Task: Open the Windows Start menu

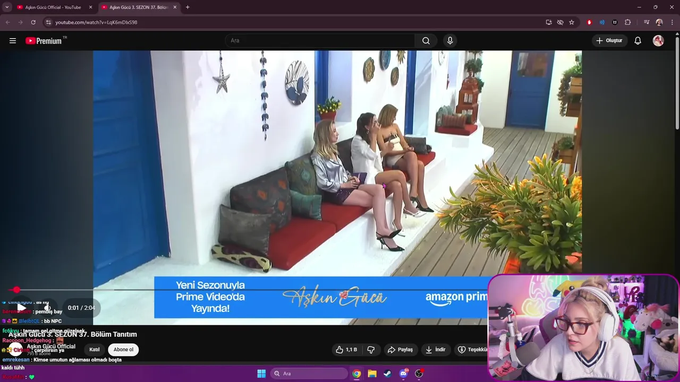Action: [261, 374]
